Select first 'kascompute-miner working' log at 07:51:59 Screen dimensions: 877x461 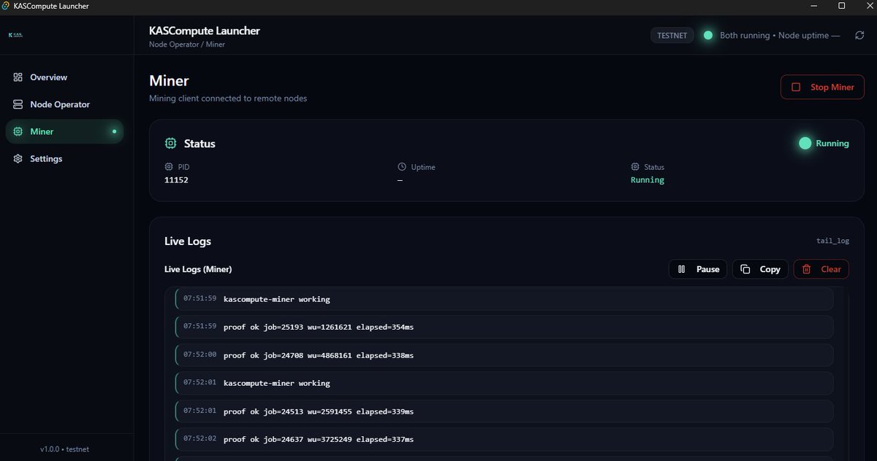(x=504, y=299)
